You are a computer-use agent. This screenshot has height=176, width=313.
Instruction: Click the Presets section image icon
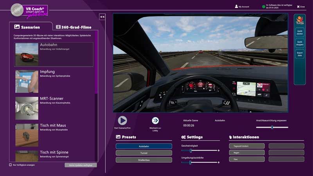(x=118, y=136)
